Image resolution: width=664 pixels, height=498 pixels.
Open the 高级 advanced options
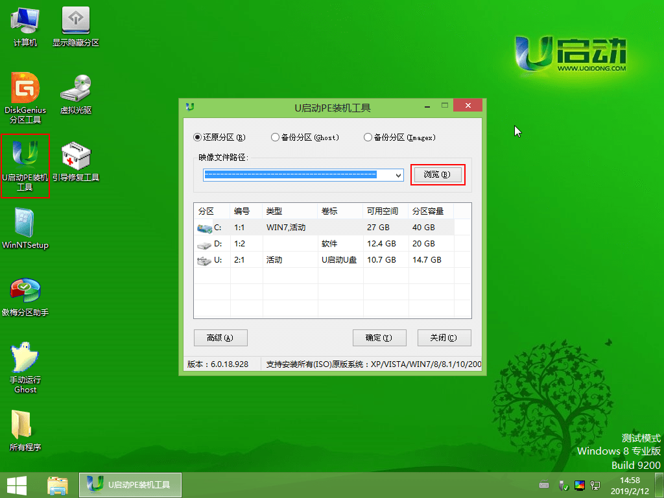(x=220, y=338)
